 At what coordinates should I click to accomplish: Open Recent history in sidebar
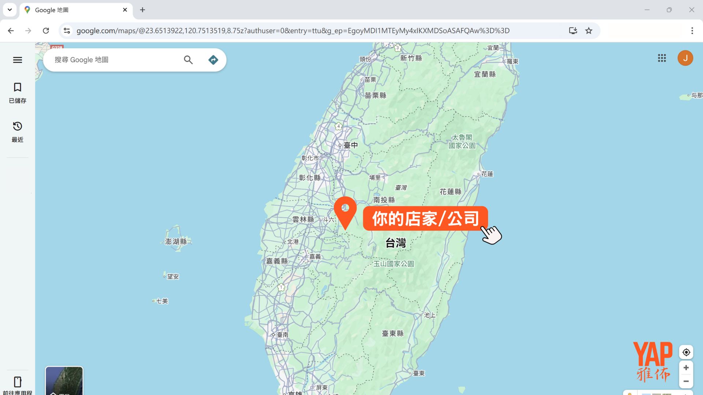18,127
